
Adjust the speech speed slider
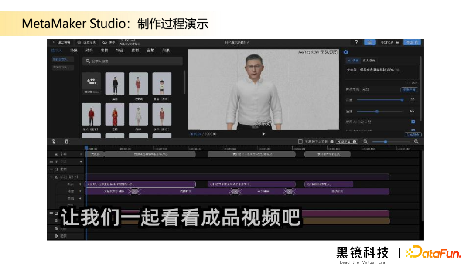coord(380,111)
